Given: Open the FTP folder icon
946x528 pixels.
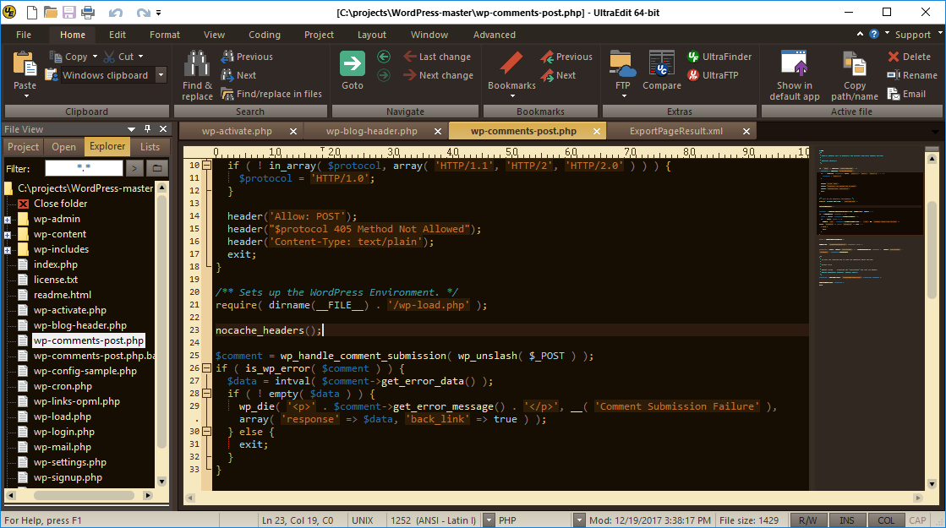Looking at the screenshot, I should 622,64.
